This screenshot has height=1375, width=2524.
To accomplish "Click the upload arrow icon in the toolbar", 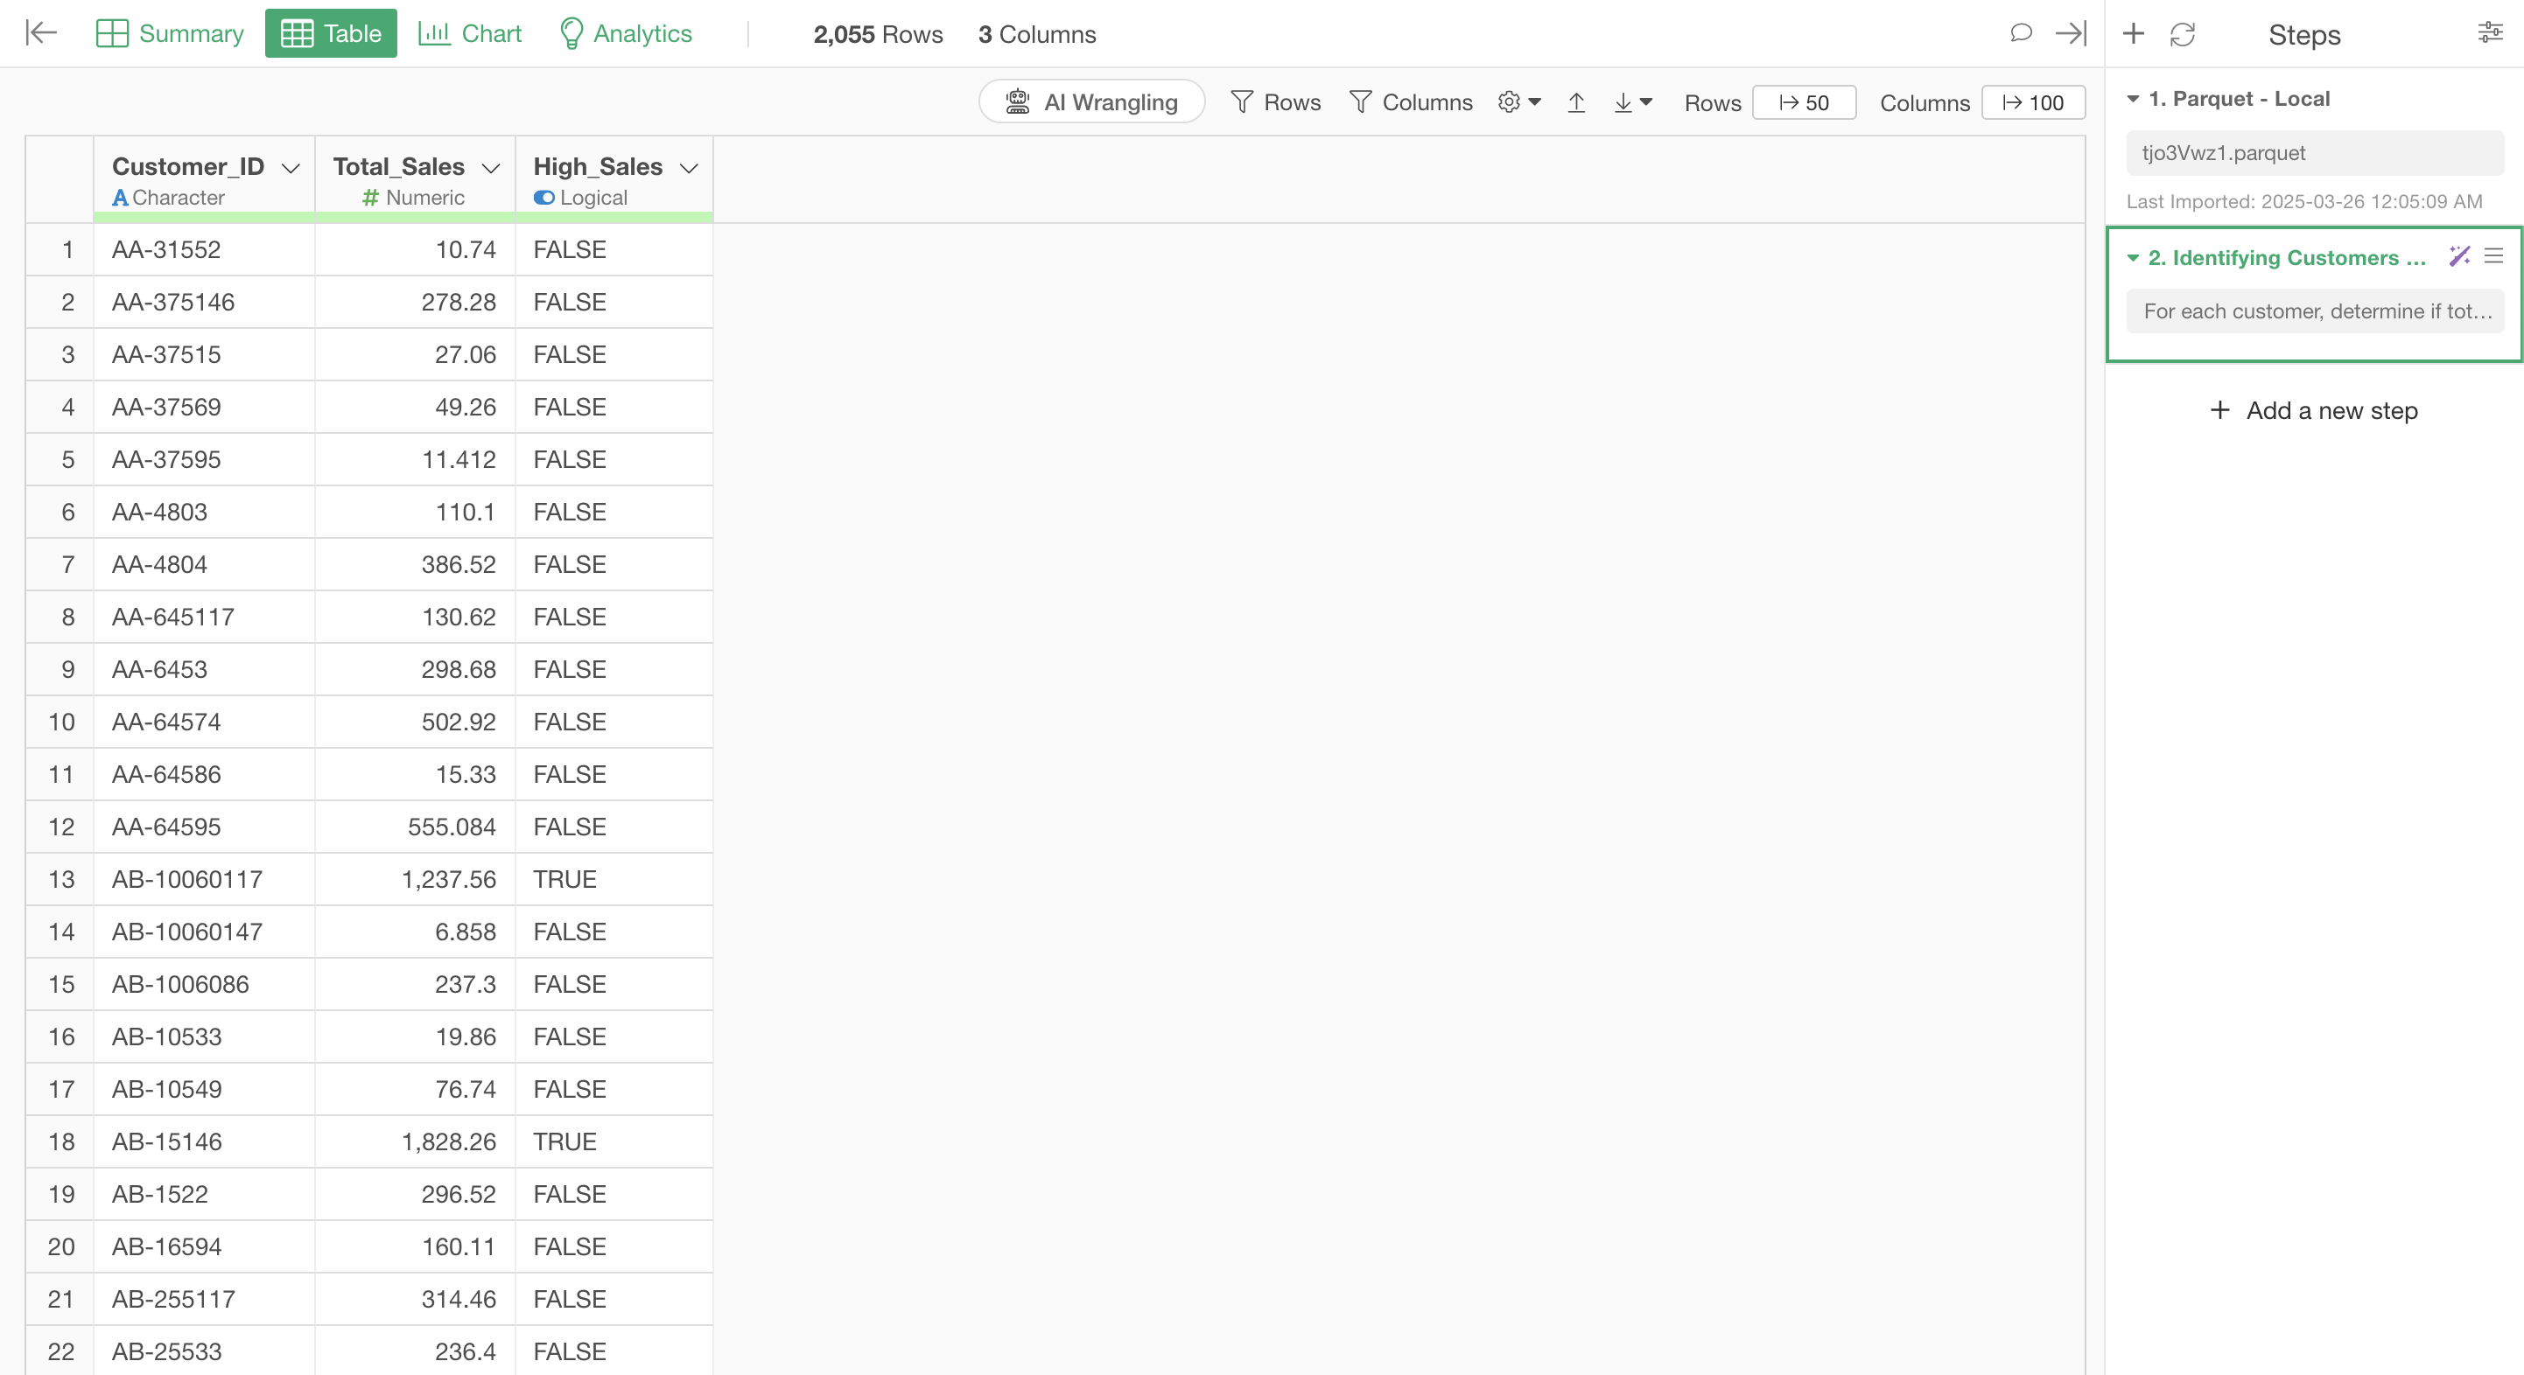I will pos(1575,103).
